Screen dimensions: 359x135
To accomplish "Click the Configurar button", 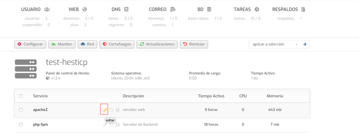I will coord(30,44).
